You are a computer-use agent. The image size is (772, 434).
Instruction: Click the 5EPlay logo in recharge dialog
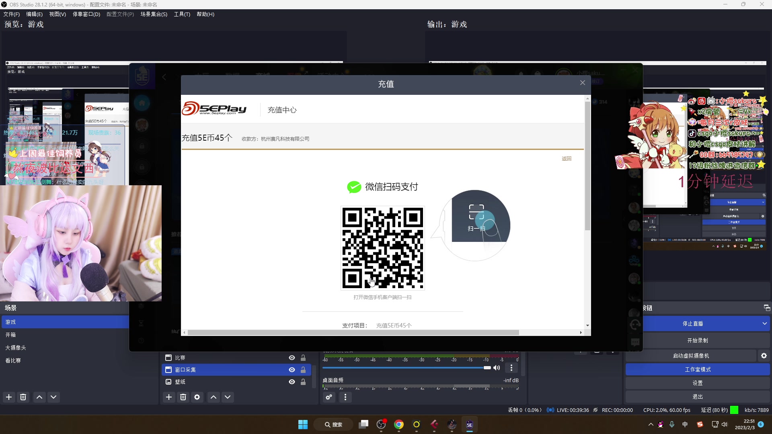tap(214, 108)
